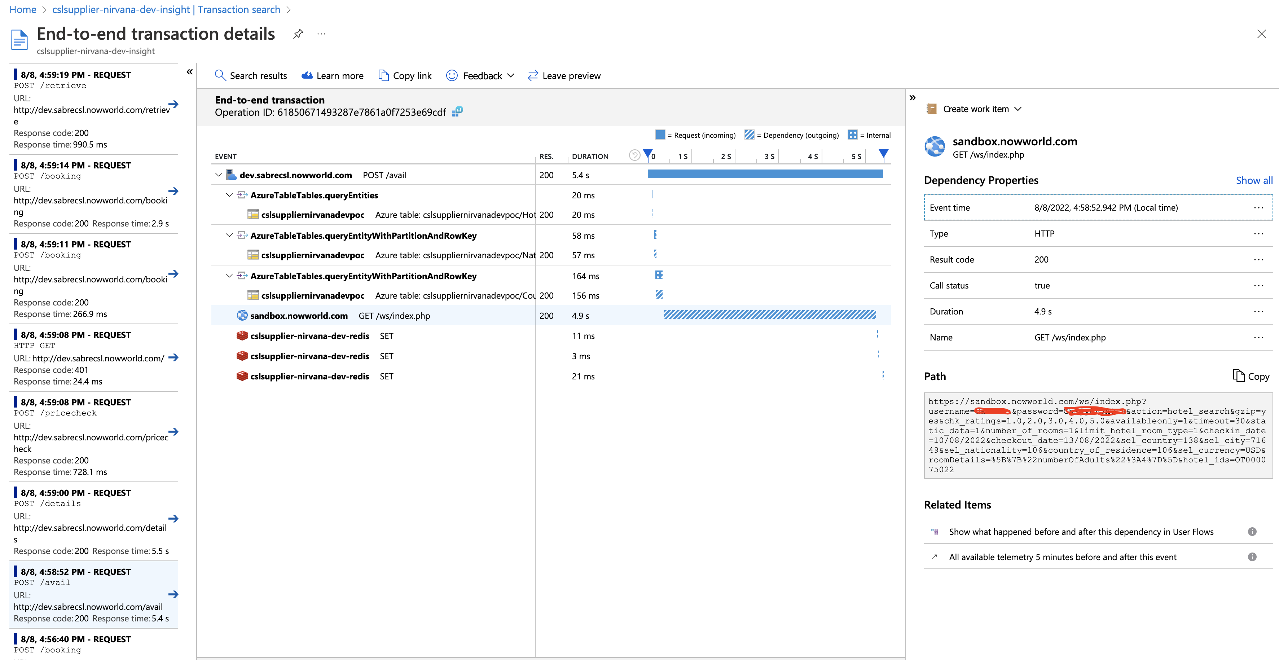This screenshot has width=1279, height=660.
Task: Pin the End-to-end transaction details blade
Action: [298, 34]
